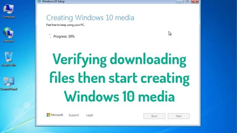Viewport: 237px width, 133px height.
Task: Click the Windows 10 Setup title icon
Action: (40, 1)
